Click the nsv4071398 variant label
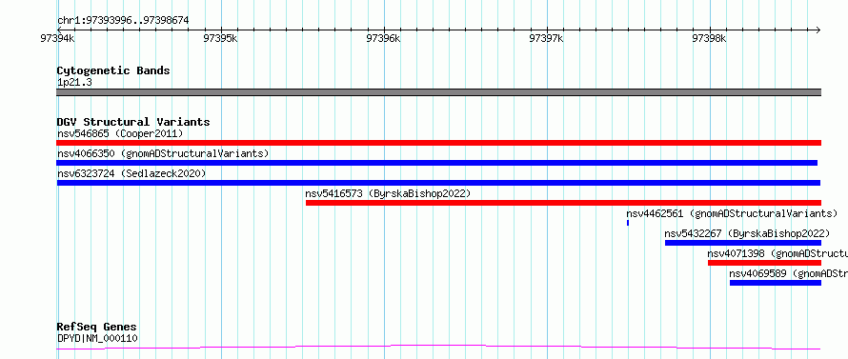The image size is (848, 359). point(777,253)
